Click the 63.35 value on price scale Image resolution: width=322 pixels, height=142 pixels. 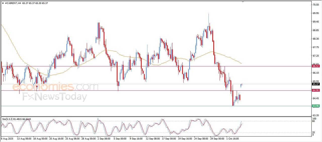click(x=315, y=115)
